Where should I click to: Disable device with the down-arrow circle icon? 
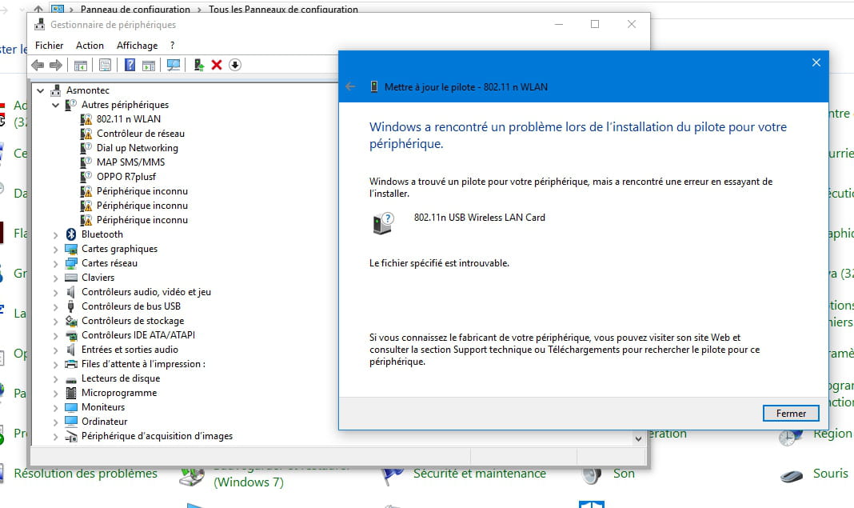(x=235, y=65)
